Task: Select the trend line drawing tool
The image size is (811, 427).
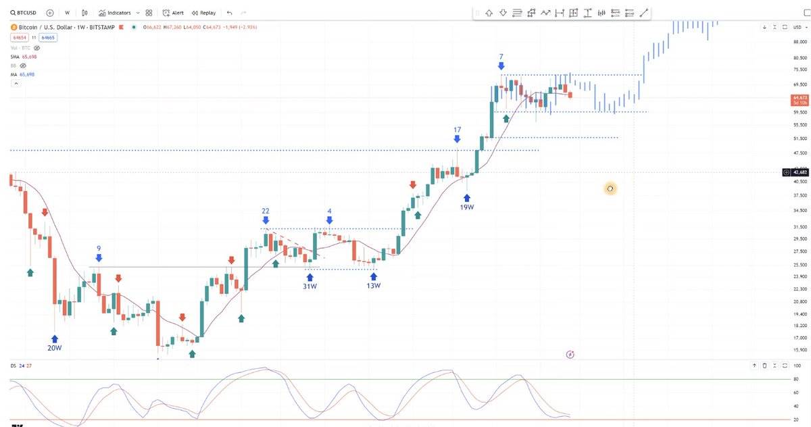Action: coord(644,12)
